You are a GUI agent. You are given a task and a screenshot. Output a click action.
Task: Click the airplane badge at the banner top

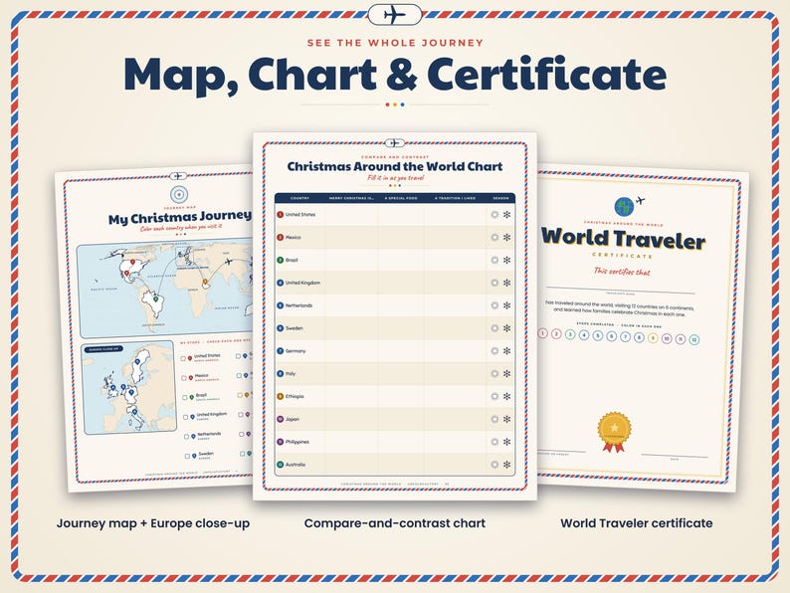(x=395, y=15)
